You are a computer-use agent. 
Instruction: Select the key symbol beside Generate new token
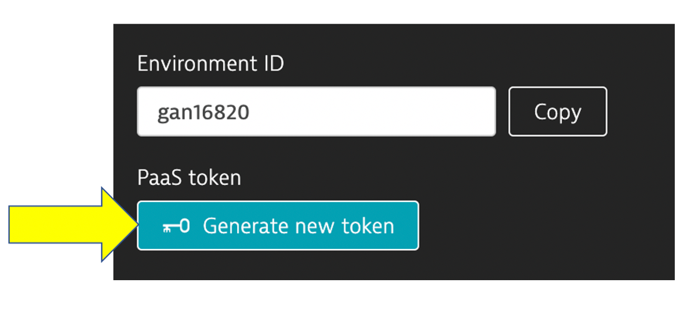tap(176, 226)
